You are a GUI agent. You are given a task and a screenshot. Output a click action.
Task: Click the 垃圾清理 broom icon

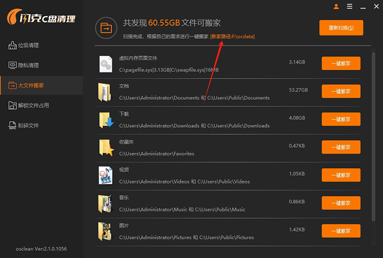coord(13,45)
